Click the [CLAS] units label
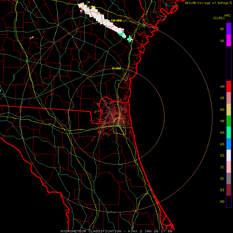 [219, 18]
